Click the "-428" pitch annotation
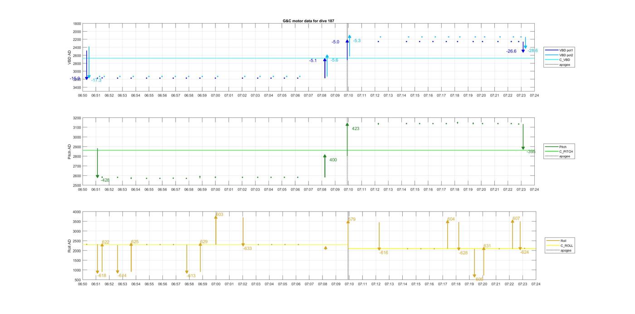Screen dimensions: 635x314 pos(105,180)
